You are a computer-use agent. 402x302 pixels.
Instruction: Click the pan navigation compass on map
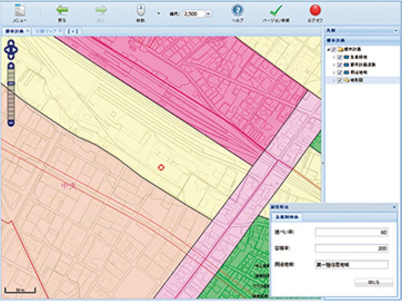coord(11,49)
